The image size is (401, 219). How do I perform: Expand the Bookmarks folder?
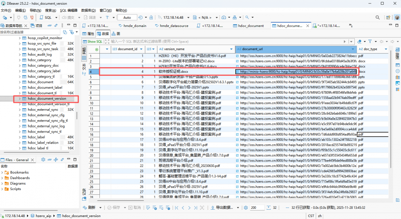tap(2, 172)
